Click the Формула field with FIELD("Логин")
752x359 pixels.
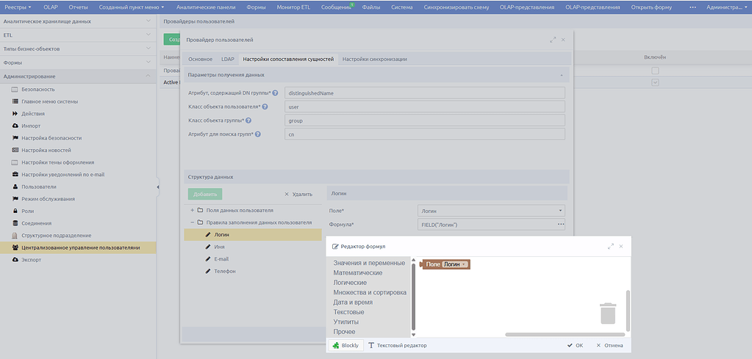[x=487, y=224]
